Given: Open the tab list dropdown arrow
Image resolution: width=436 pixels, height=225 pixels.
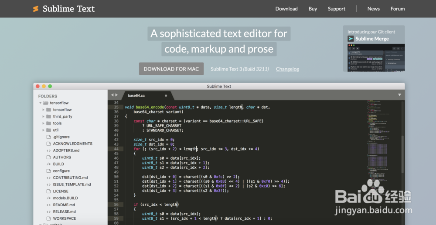Looking at the screenshot, I should point(399,95).
